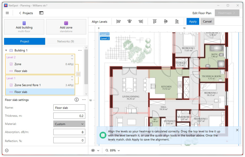Align levels to right edges

pyautogui.click(x=141, y=21)
